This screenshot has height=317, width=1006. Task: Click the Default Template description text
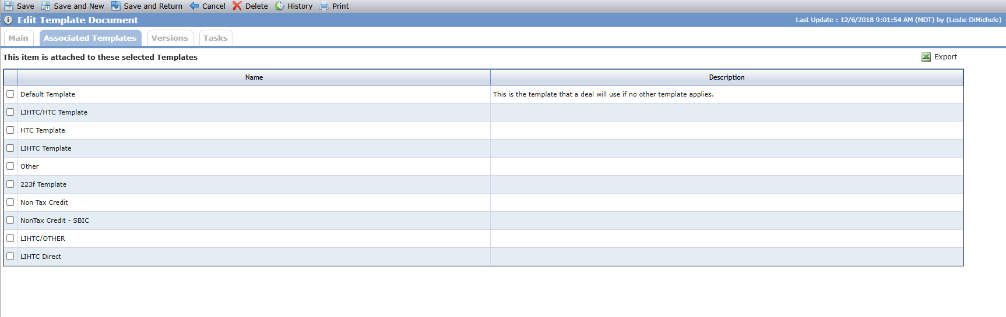(603, 94)
